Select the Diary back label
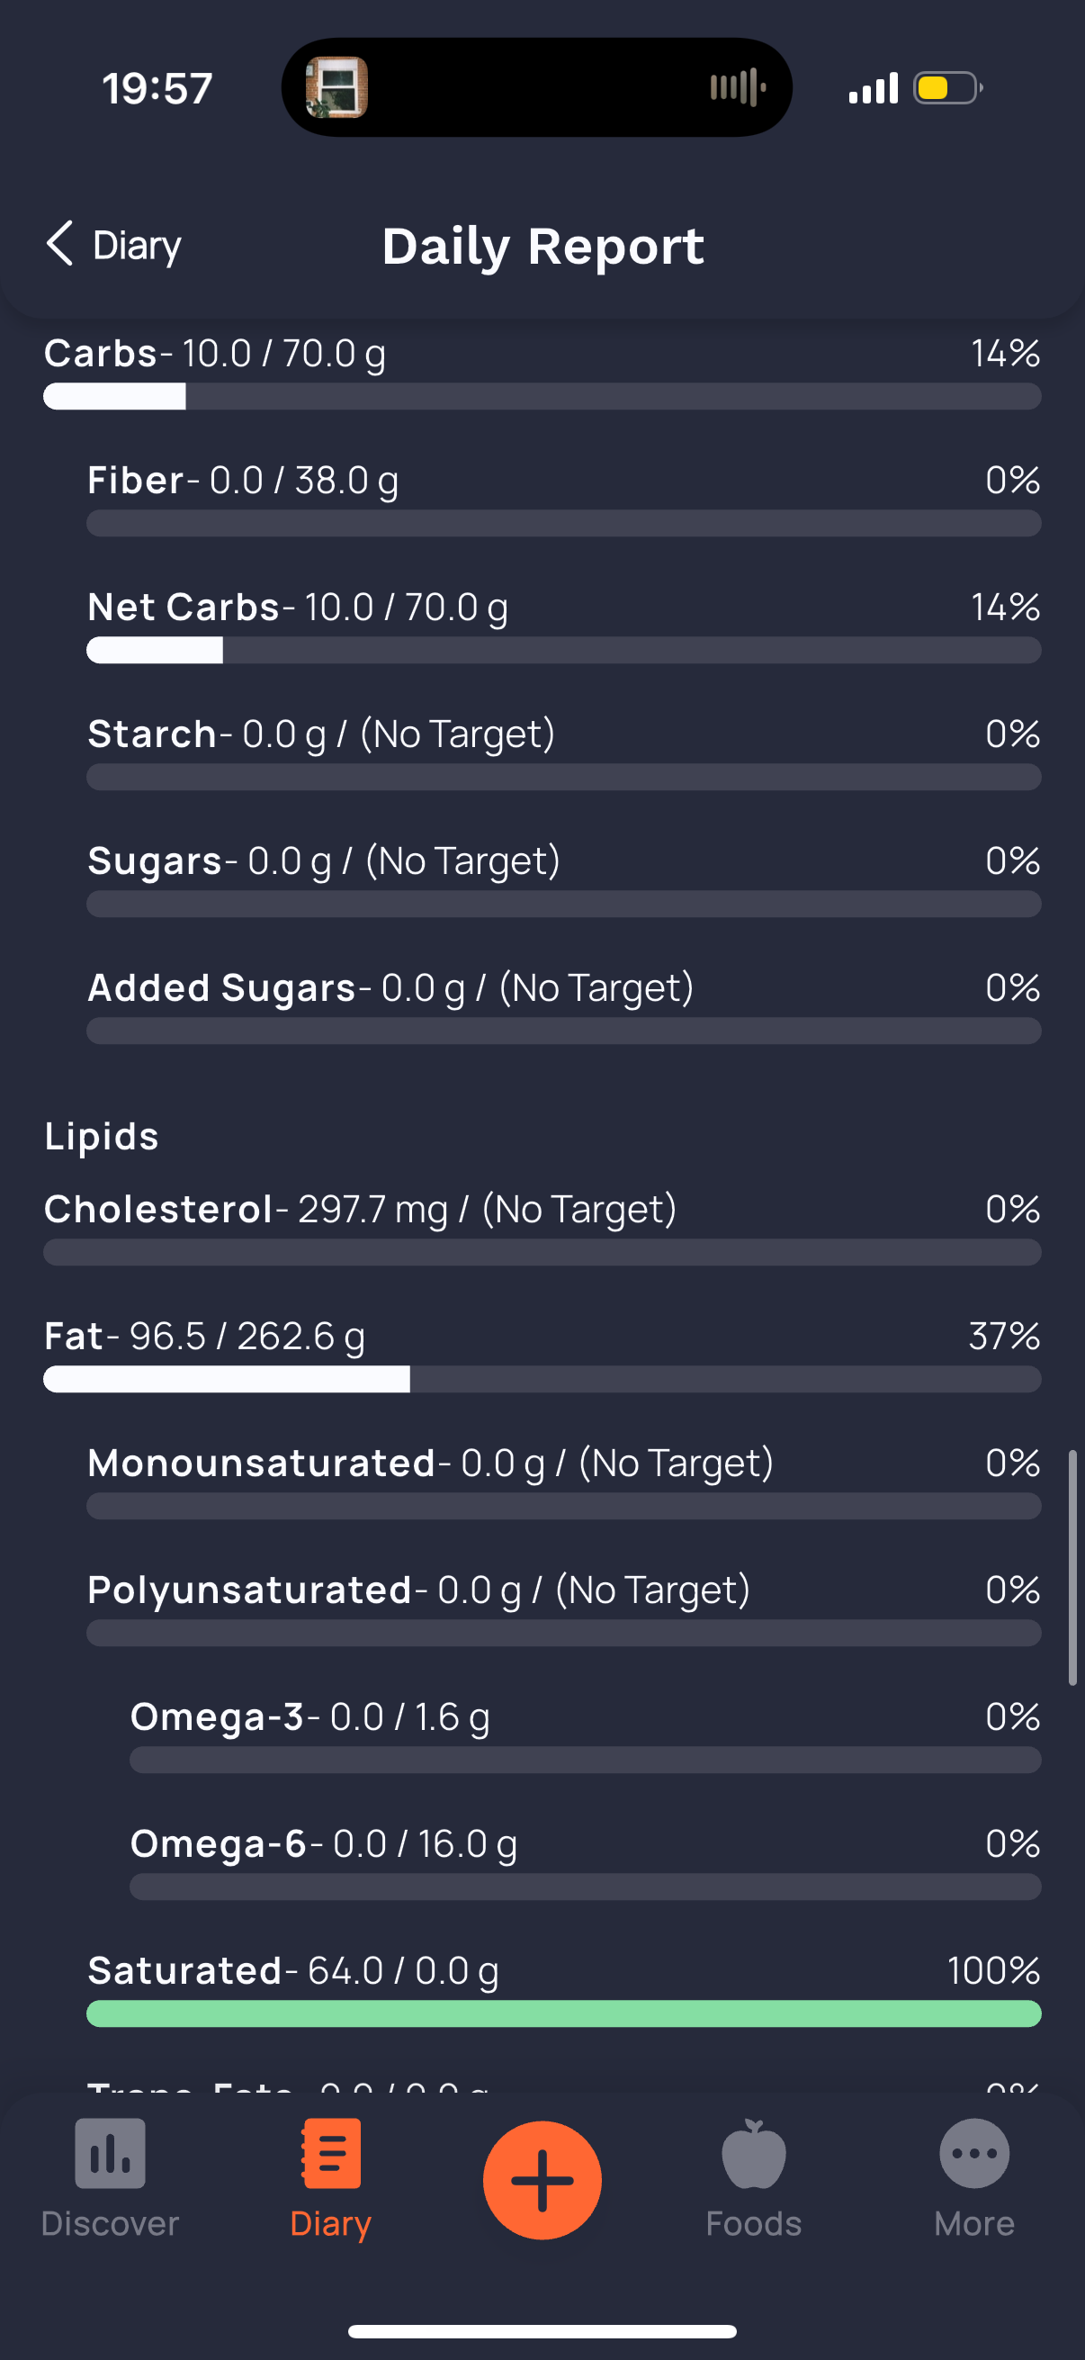This screenshot has height=2360, width=1085. (138, 246)
